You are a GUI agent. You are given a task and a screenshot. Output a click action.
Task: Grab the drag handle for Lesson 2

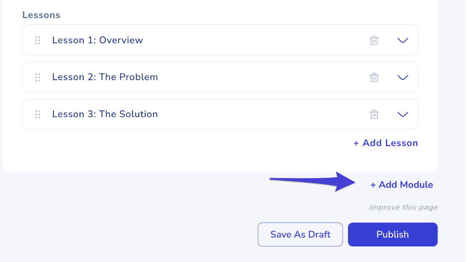(x=37, y=77)
